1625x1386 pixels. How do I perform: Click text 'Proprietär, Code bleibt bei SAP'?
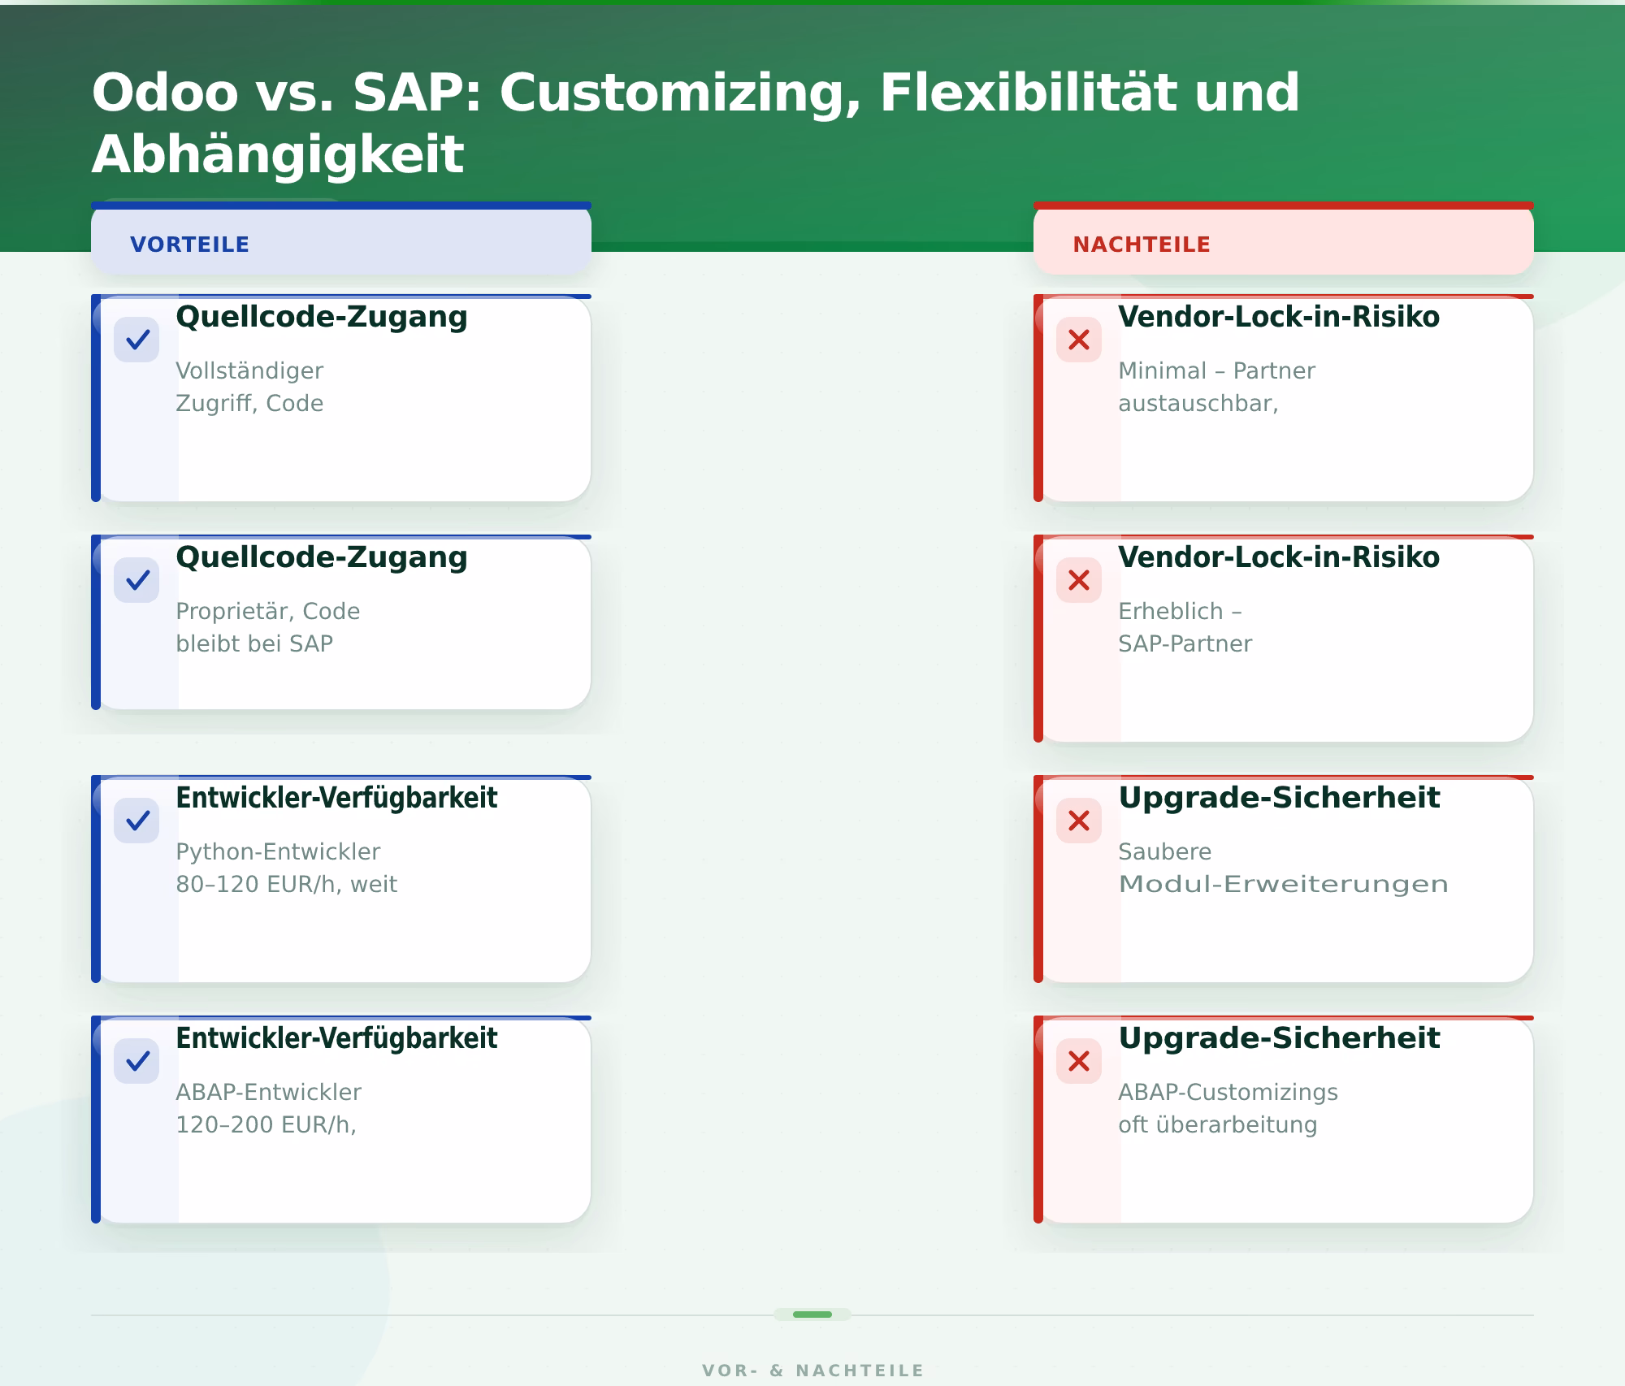tap(267, 627)
